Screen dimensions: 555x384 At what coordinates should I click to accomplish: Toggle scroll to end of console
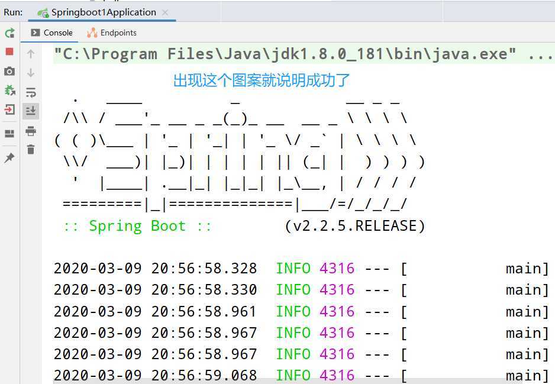(31, 111)
